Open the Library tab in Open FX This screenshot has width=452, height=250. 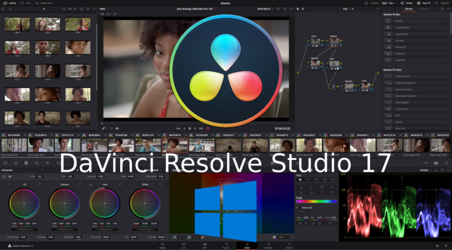click(408, 9)
